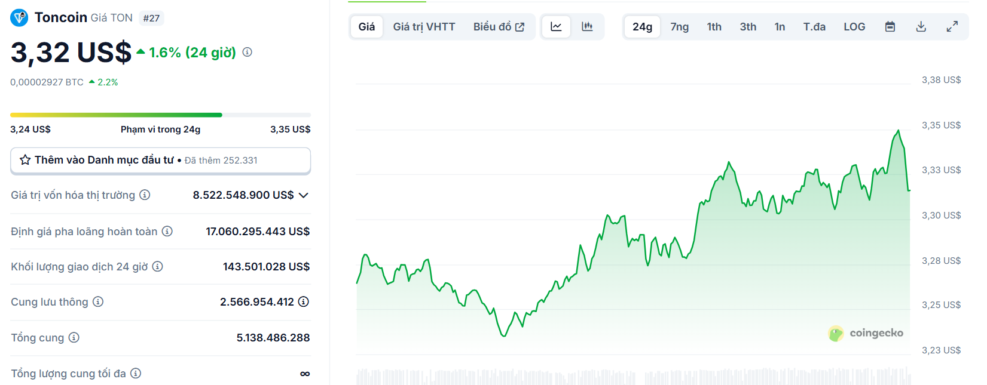This screenshot has height=385, width=987.
Task: Click the 8.522.548.900 US$ market cap value
Action: (x=243, y=195)
